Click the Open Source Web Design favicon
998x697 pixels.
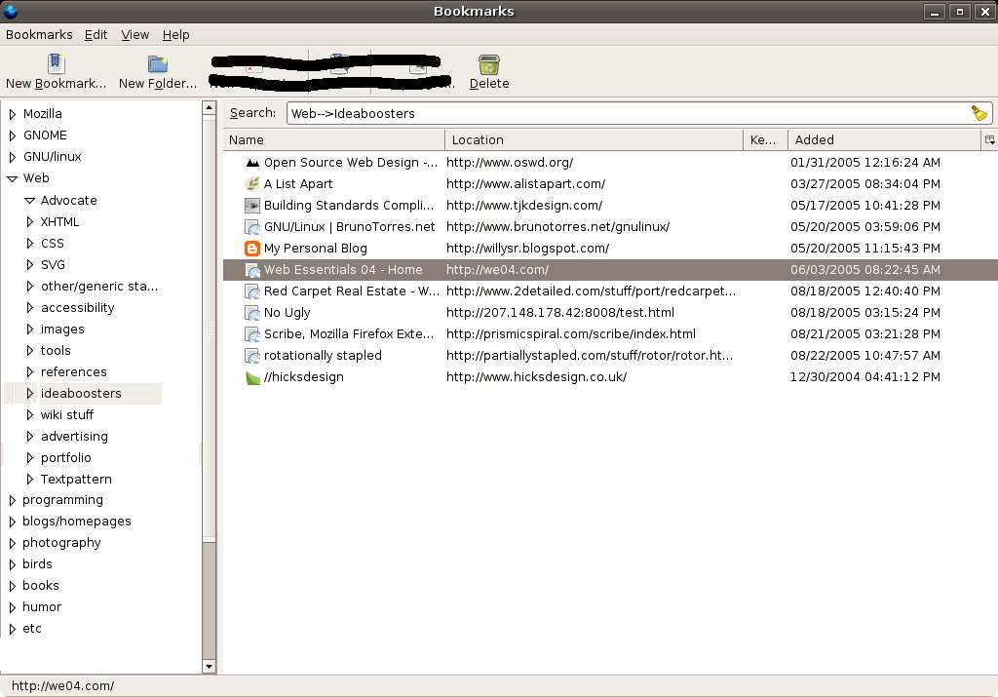coord(252,163)
